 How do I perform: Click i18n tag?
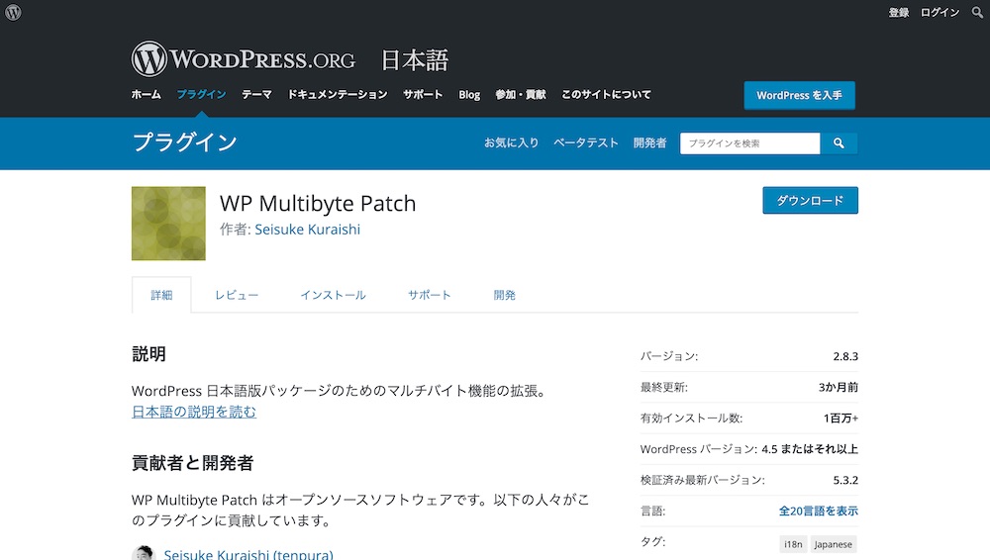coord(793,544)
